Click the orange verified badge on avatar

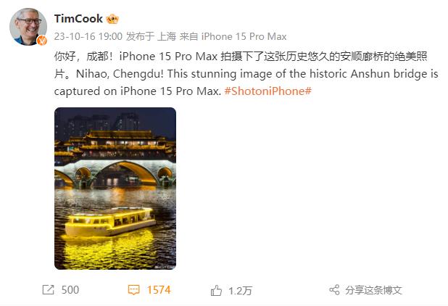coord(42,41)
